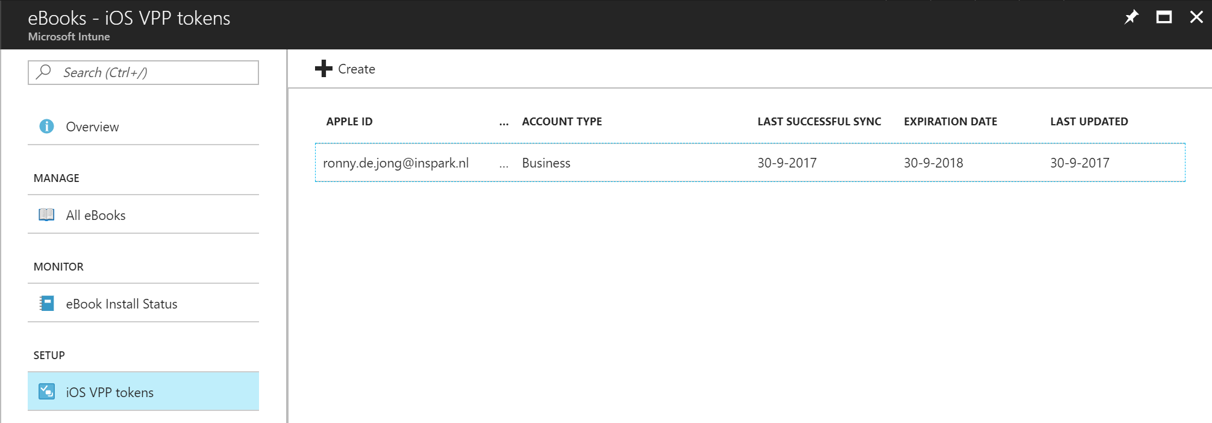Go to eBook Install Status
This screenshot has height=423, width=1212.
pos(121,304)
